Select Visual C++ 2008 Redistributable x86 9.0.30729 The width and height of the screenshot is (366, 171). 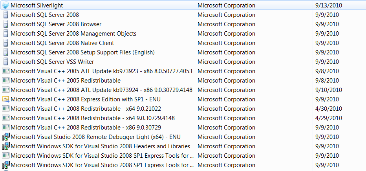click(x=86, y=128)
